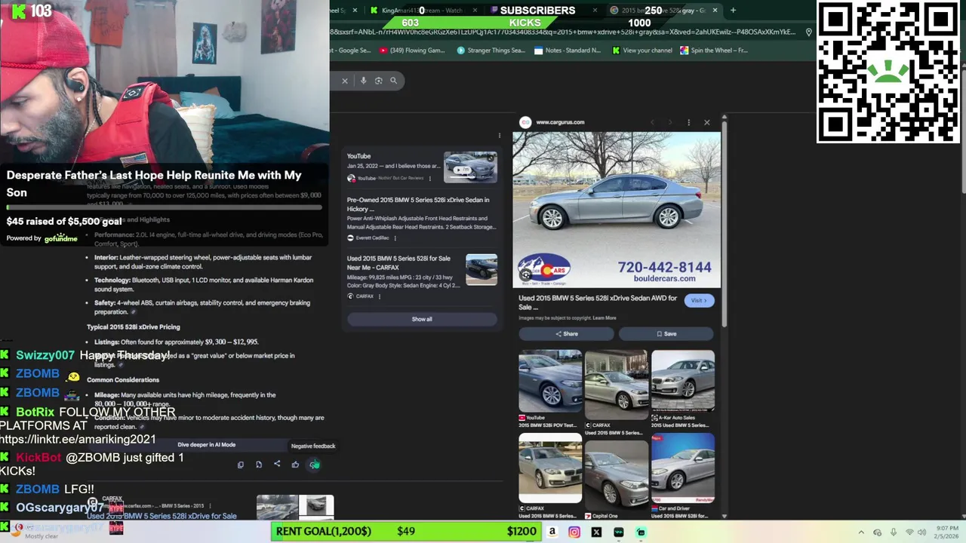Click thumbs-up feedback icon on AI overview
Image resolution: width=966 pixels, height=543 pixels.
tap(295, 465)
